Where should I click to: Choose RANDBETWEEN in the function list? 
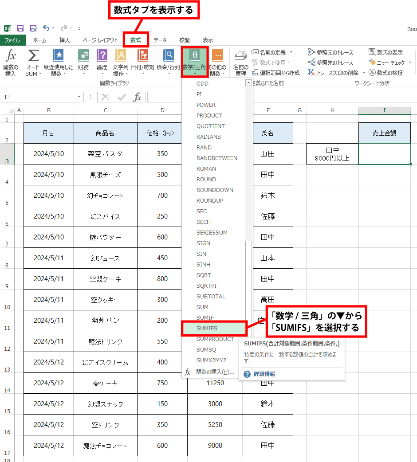coord(213,158)
